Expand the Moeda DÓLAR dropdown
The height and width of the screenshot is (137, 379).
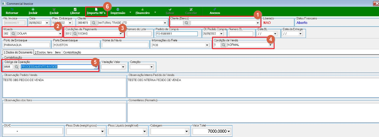coord(60,33)
